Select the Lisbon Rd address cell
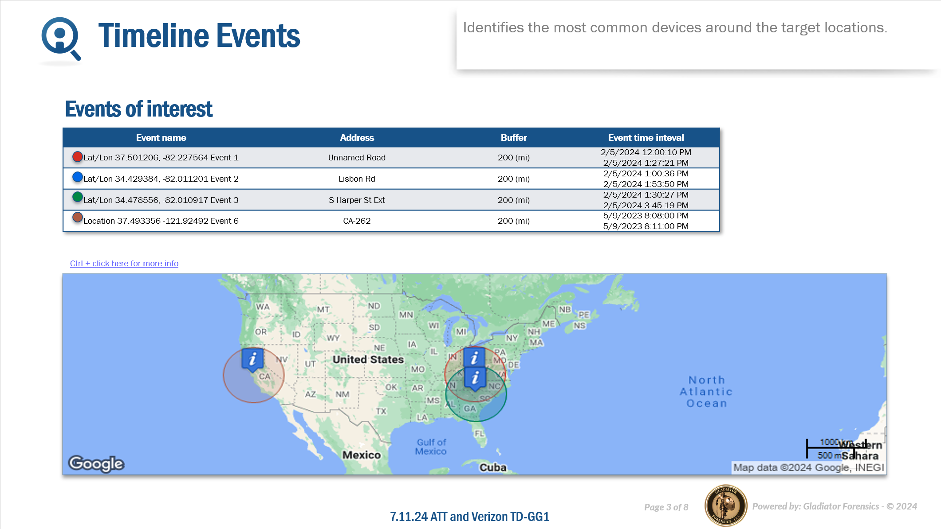 tap(357, 179)
